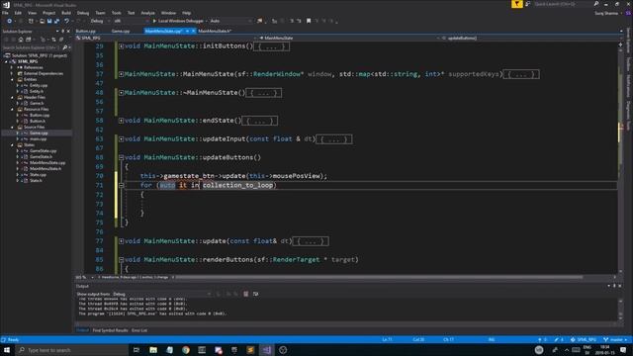
Task: Select Game.h under Header Files
Action: coord(37,103)
